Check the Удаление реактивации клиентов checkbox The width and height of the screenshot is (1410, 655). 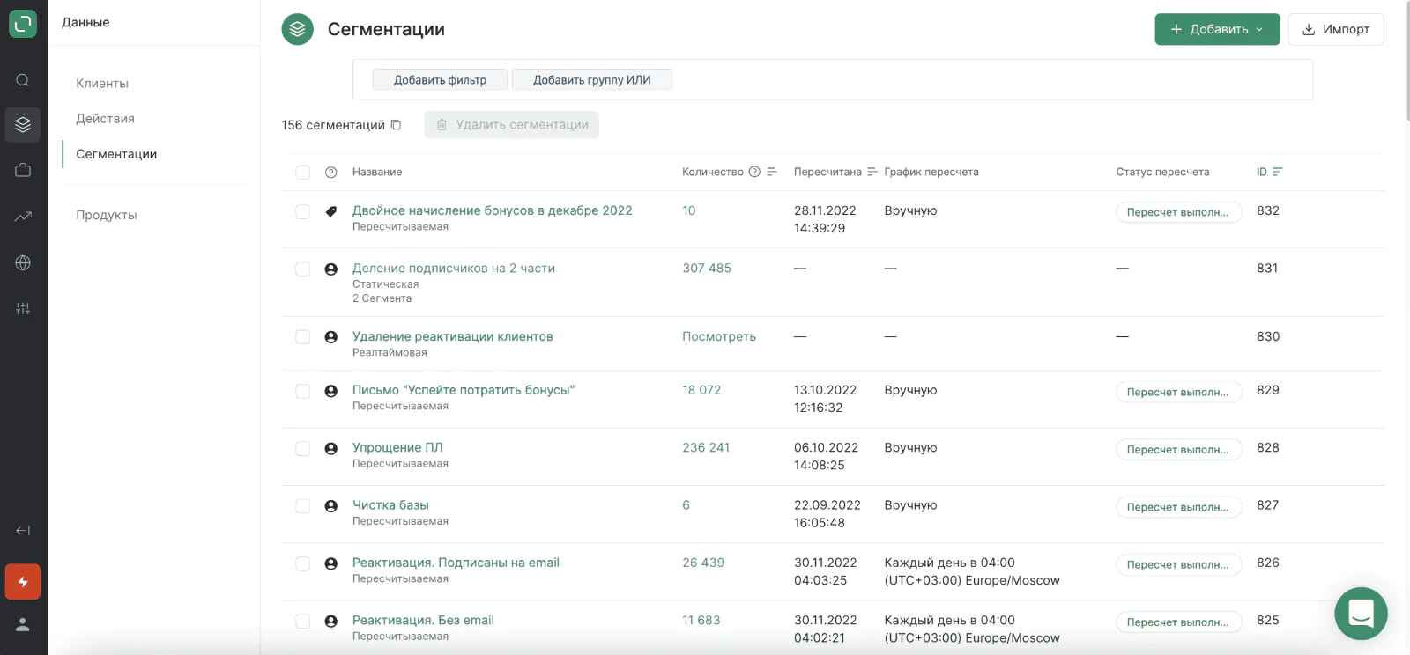[x=303, y=337]
